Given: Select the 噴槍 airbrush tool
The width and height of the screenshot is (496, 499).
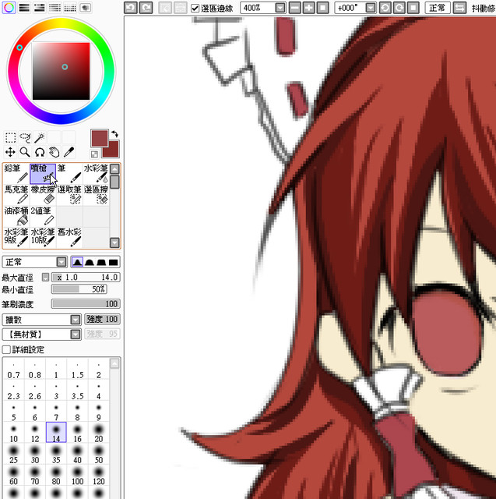Looking at the screenshot, I should pos(43,174).
